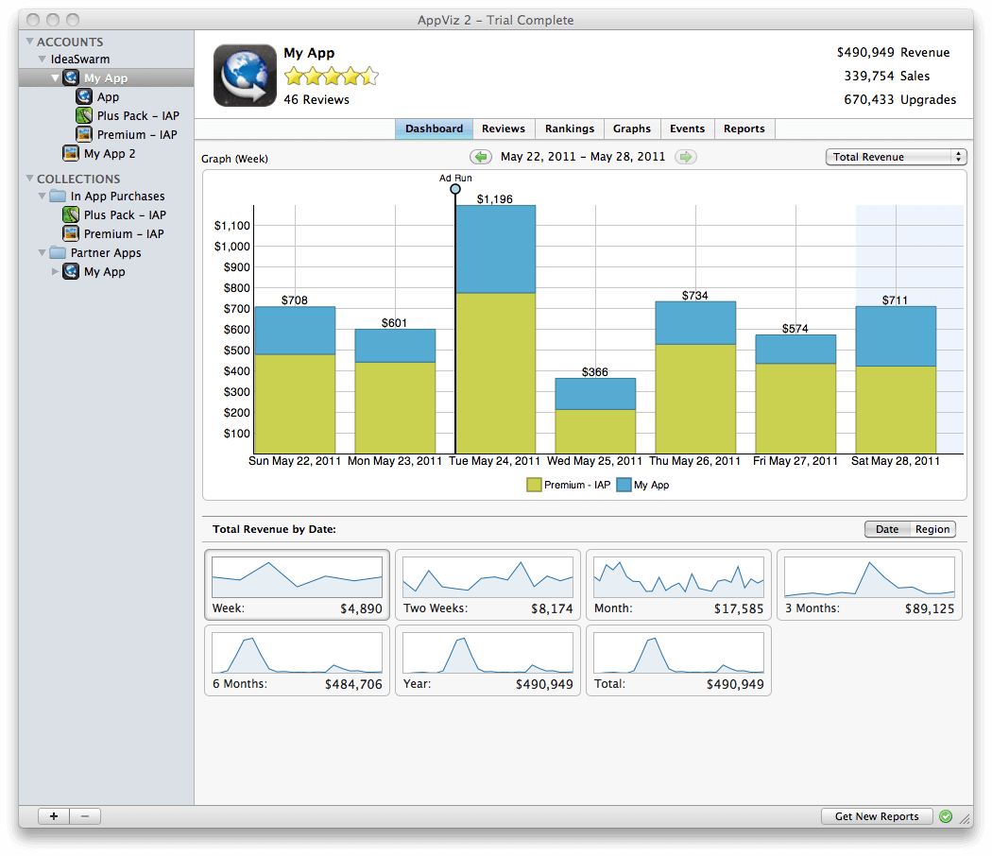Click the Get New Reports button
Viewport: 992px width, 856px height.
point(877,816)
